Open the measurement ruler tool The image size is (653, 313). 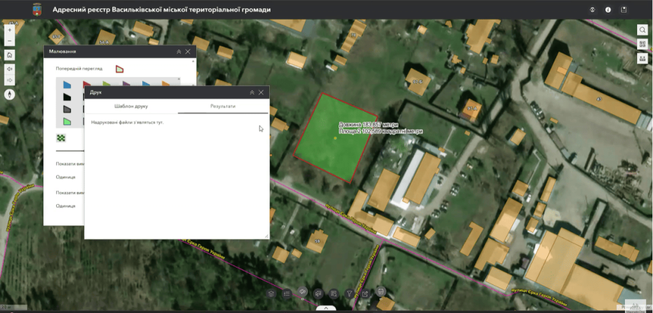pyautogui.click(x=642, y=58)
